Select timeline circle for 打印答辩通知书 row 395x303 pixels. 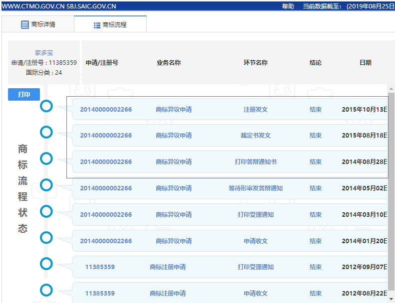click(46, 158)
